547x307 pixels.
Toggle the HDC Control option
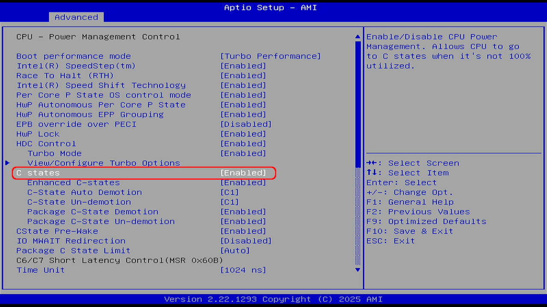[141, 144]
